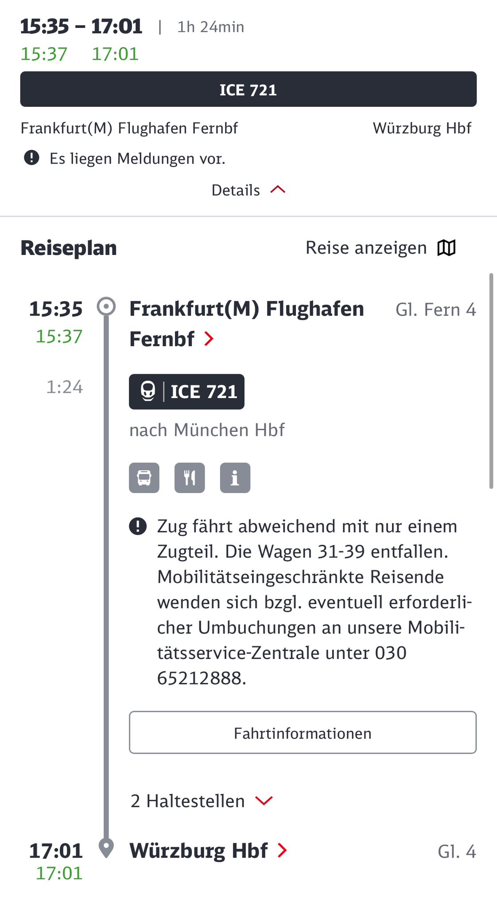Click the map icon beside Reise anzeigen

pyautogui.click(x=446, y=248)
